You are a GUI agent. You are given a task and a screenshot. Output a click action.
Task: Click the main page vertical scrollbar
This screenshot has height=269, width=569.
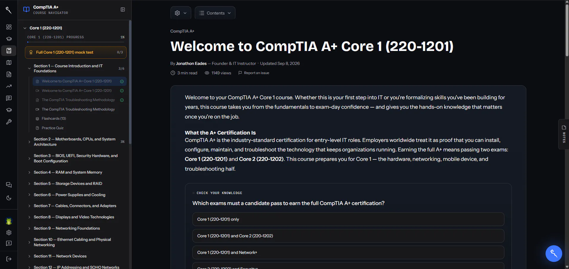(x=567, y=30)
